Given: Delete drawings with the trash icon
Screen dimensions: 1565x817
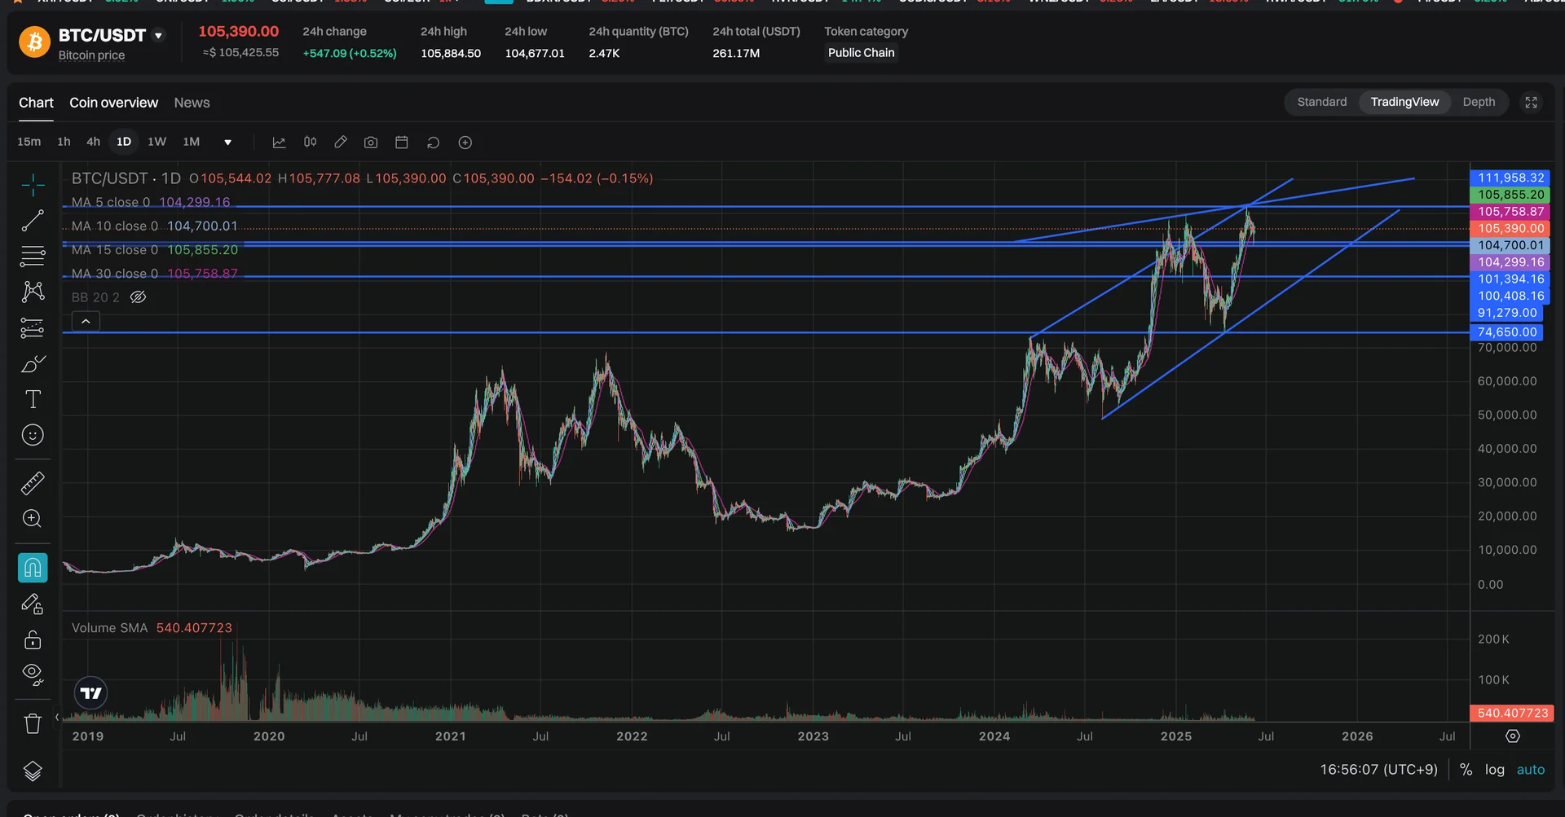Looking at the screenshot, I should click(x=33, y=723).
